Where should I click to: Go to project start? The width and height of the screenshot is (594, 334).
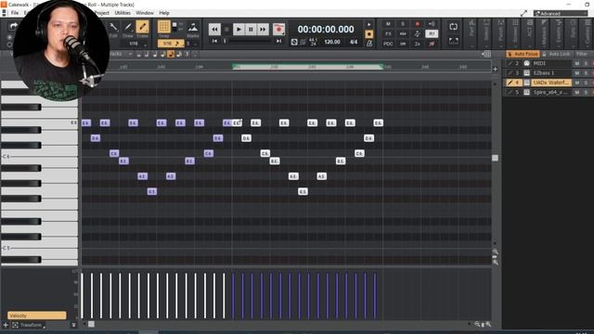pos(214,41)
